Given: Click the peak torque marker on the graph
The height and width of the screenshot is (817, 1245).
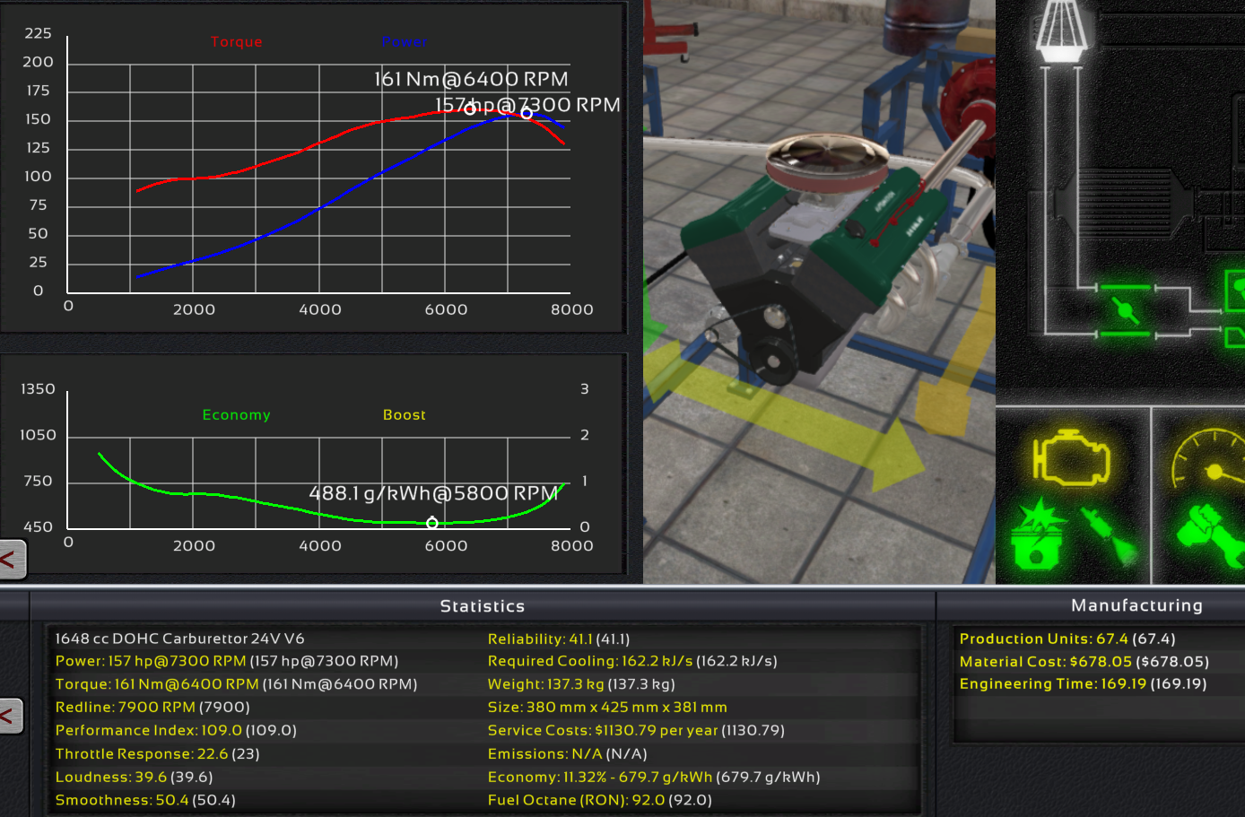Looking at the screenshot, I should click(x=469, y=109).
